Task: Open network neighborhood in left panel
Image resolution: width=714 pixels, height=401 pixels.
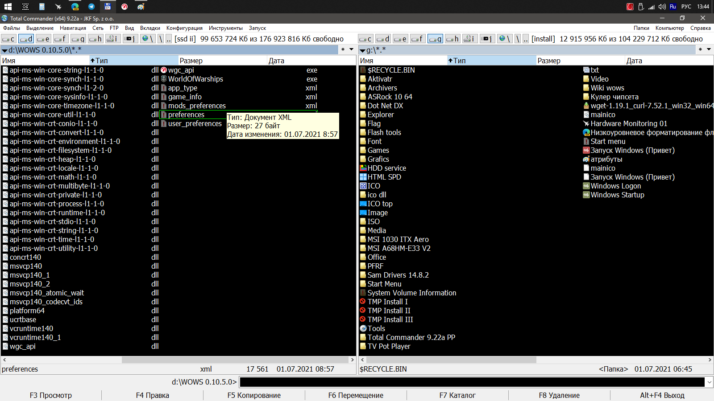Action: coord(147,39)
